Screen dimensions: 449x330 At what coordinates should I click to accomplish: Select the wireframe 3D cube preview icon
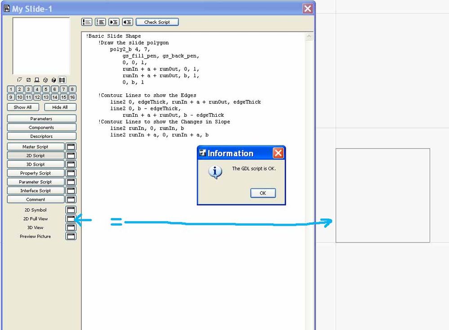pyautogui.click(x=45, y=80)
